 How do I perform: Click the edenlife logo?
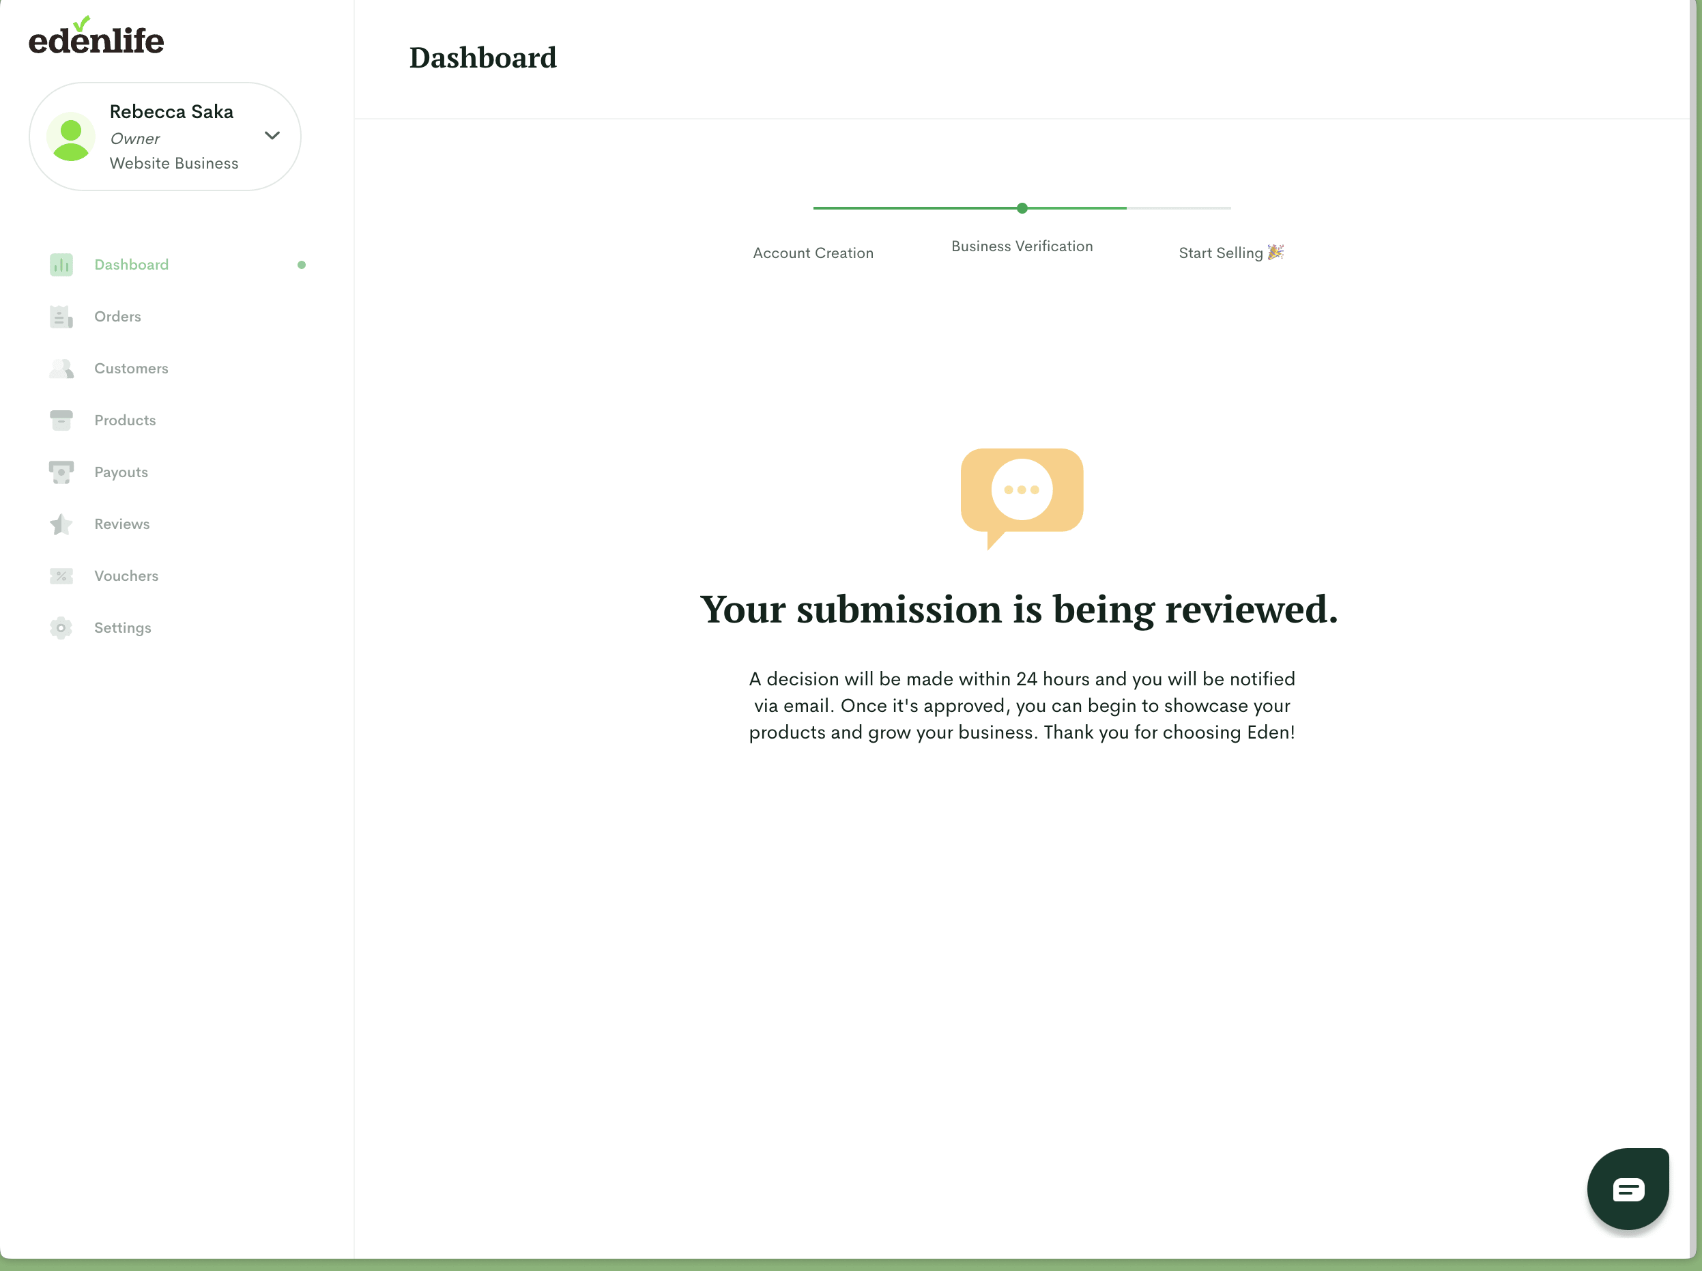tap(96, 37)
